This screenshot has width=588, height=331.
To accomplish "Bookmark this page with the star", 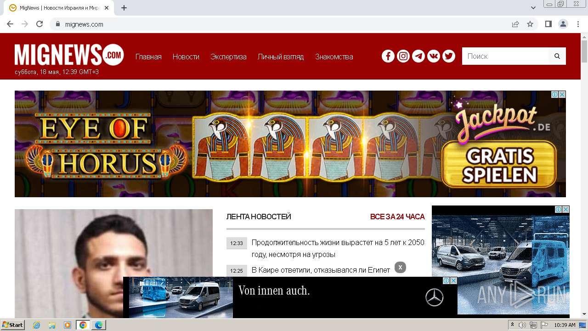I will click(530, 24).
